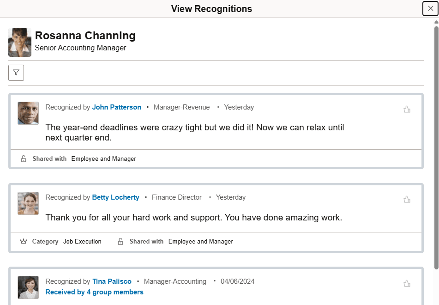Image resolution: width=439 pixels, height=305 pixels.
Task: Close the View Recognitions dialog
Action: pos(430,8)
